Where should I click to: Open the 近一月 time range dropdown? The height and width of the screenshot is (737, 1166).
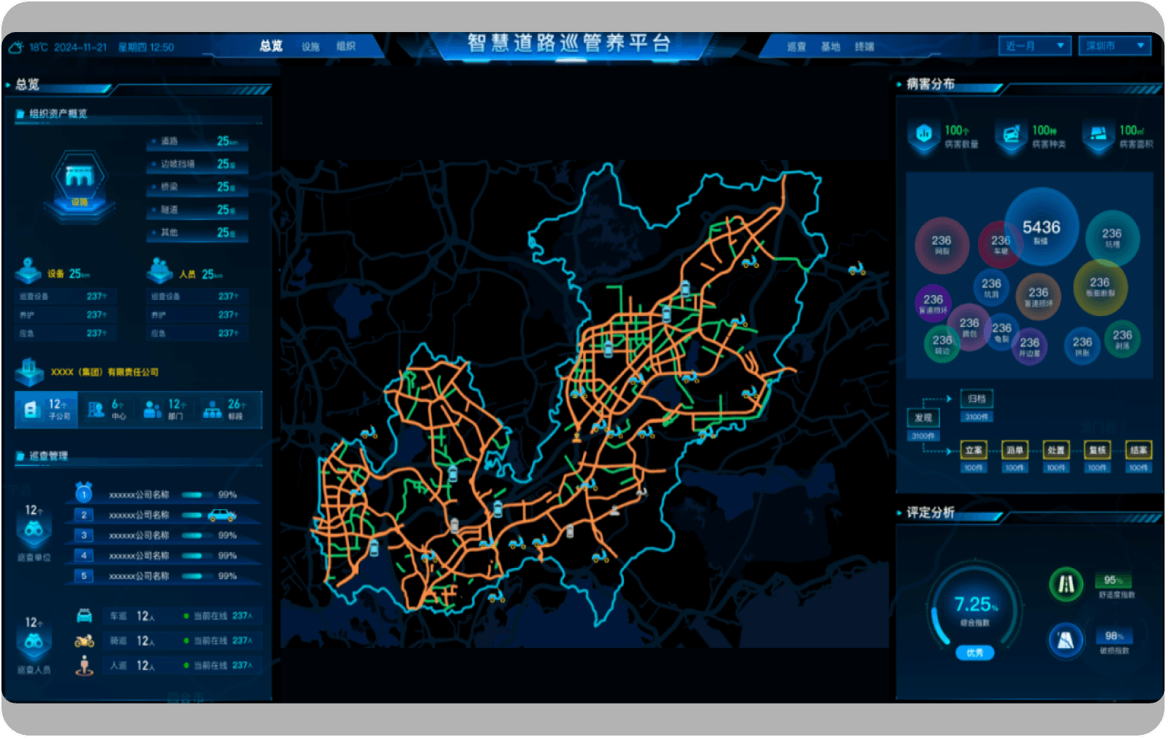(x=1034, y=46)
